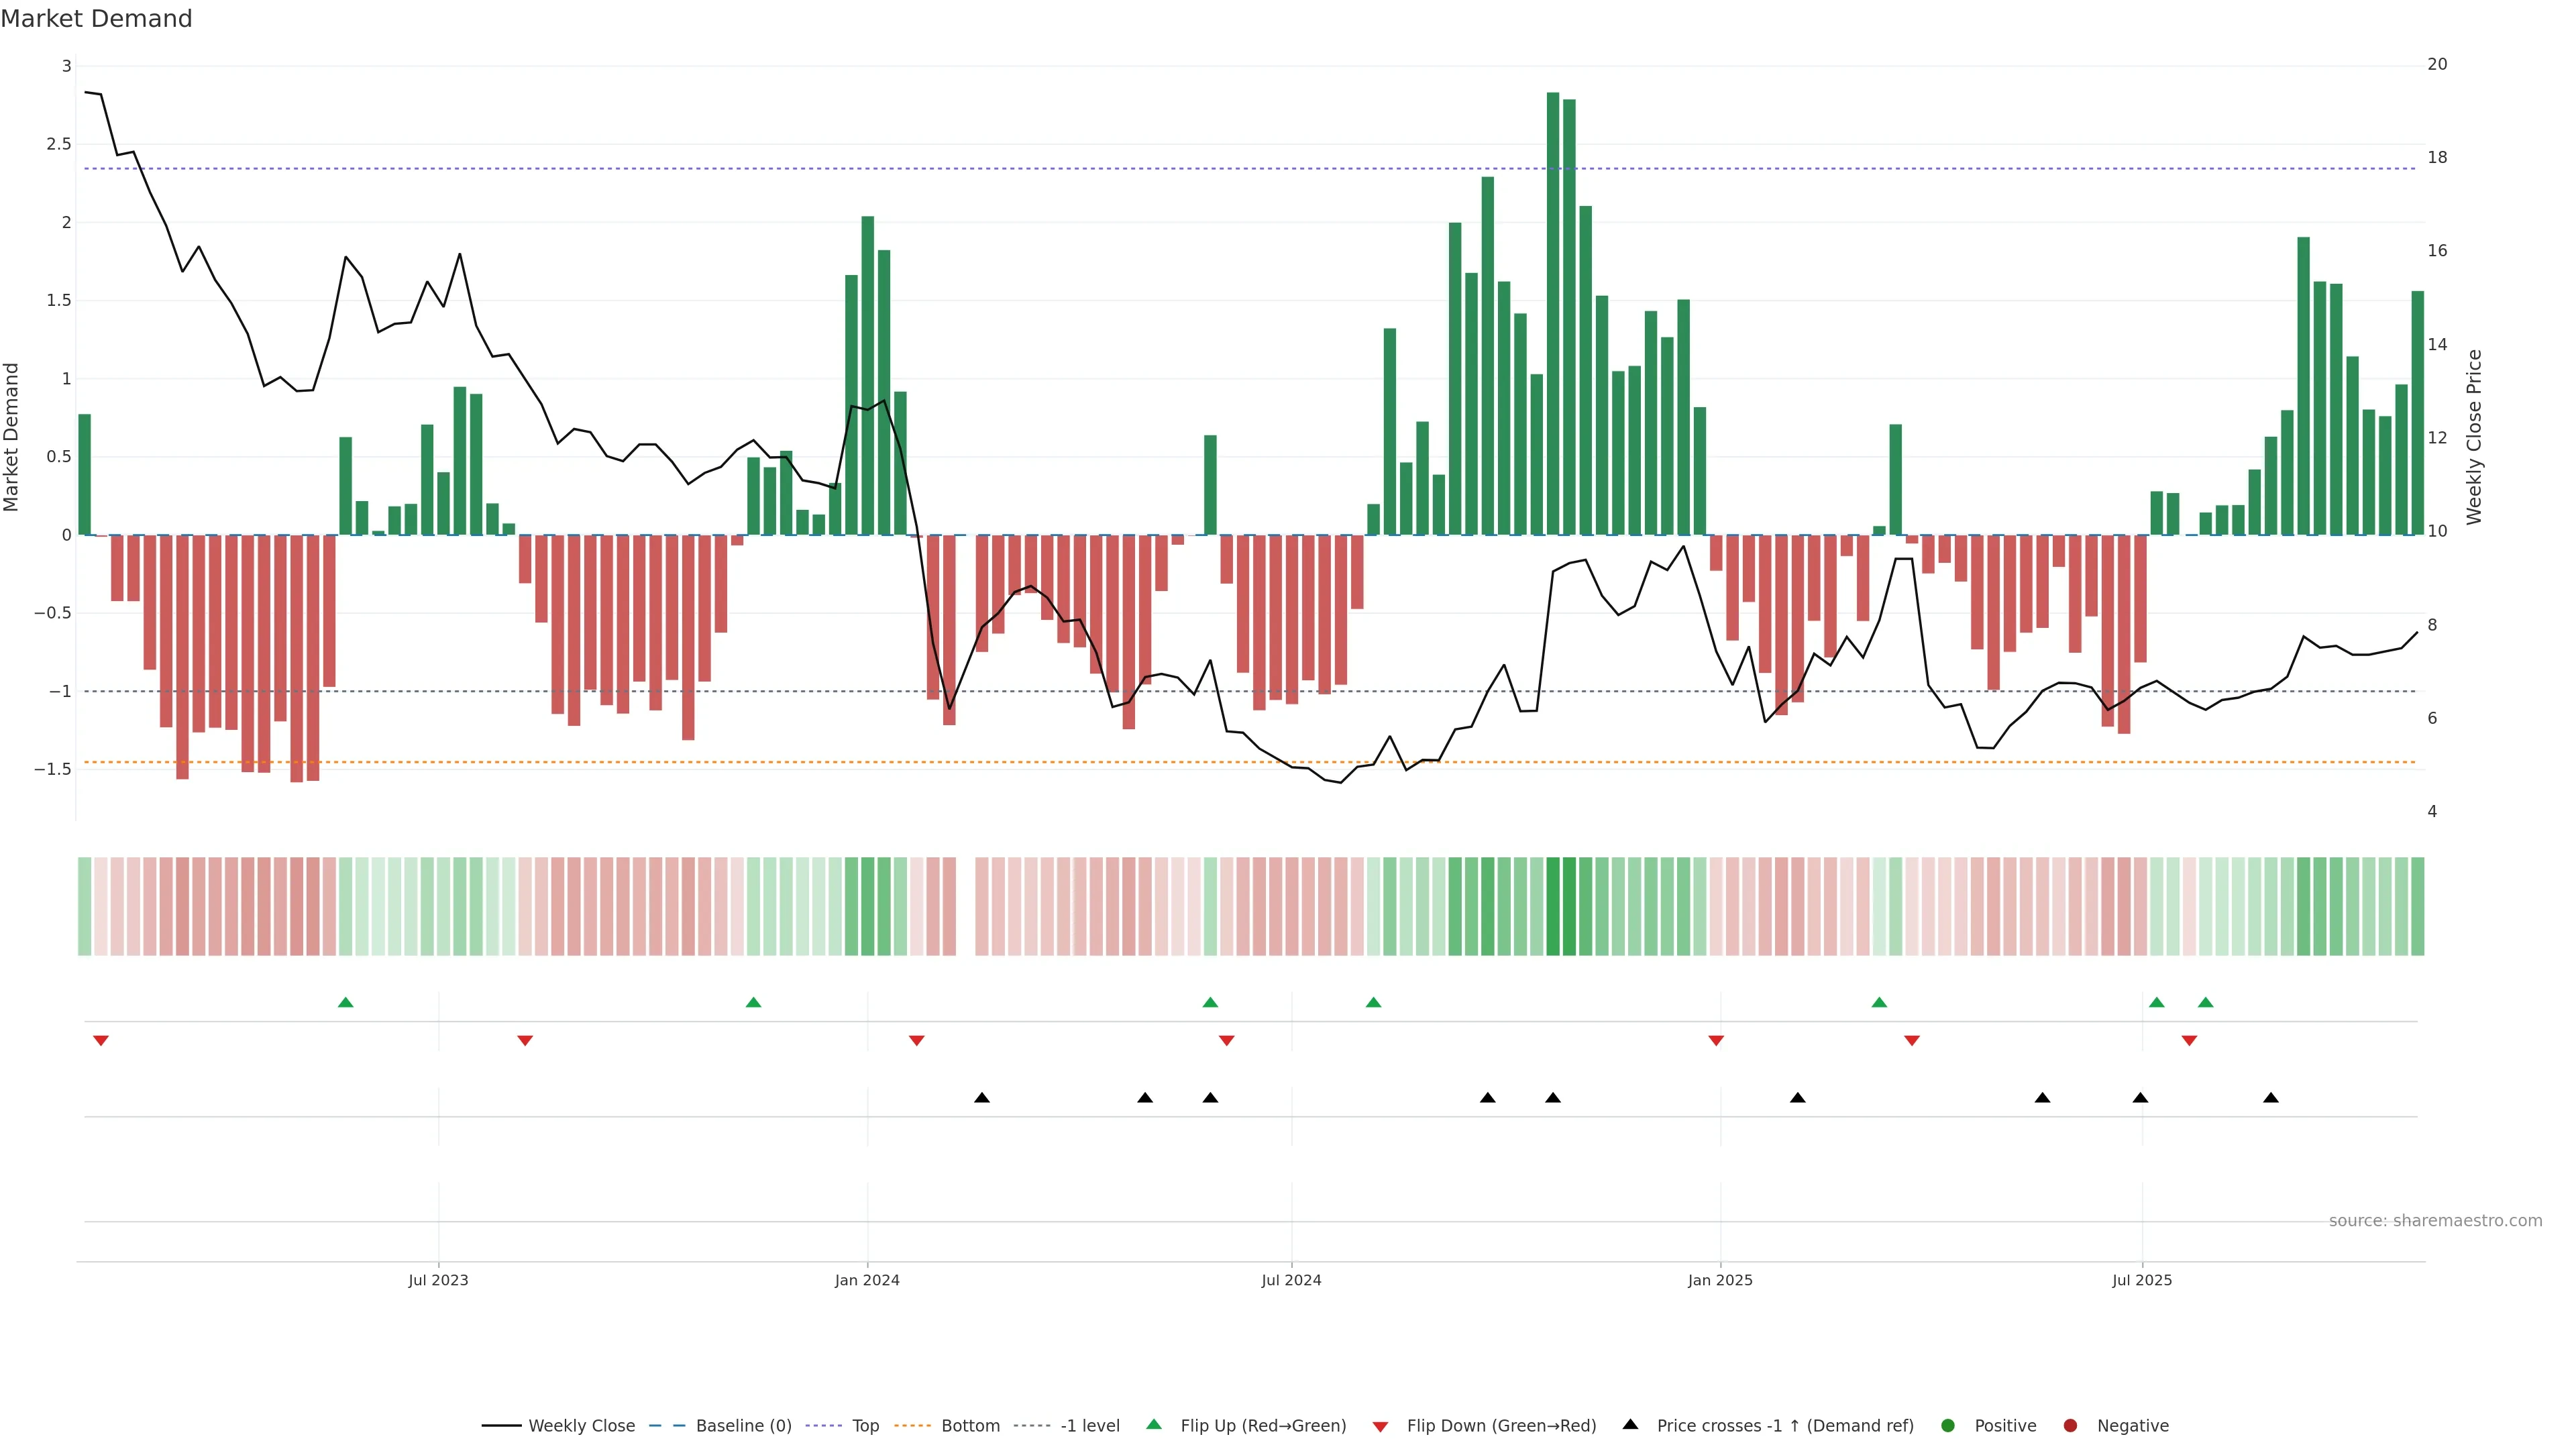Click the first red Flip Down triangle marker

click(100, 1041)
